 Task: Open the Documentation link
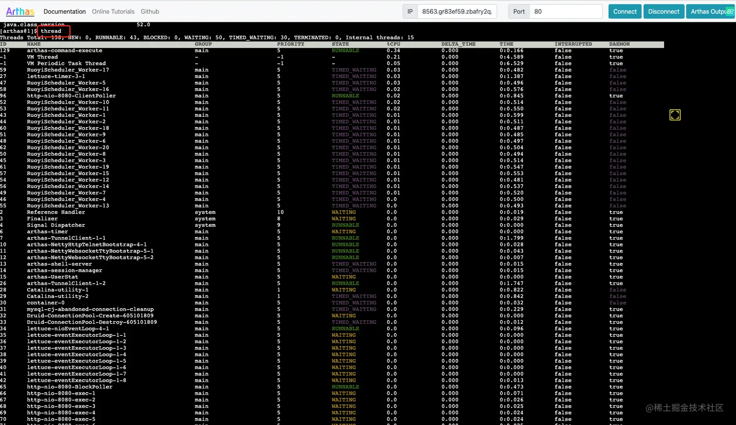(x=64, y=12)
